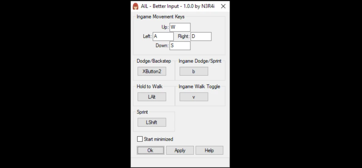Confirm settings with the Ok button
Screen dimensions: 362x168
(x=150, y=150)
